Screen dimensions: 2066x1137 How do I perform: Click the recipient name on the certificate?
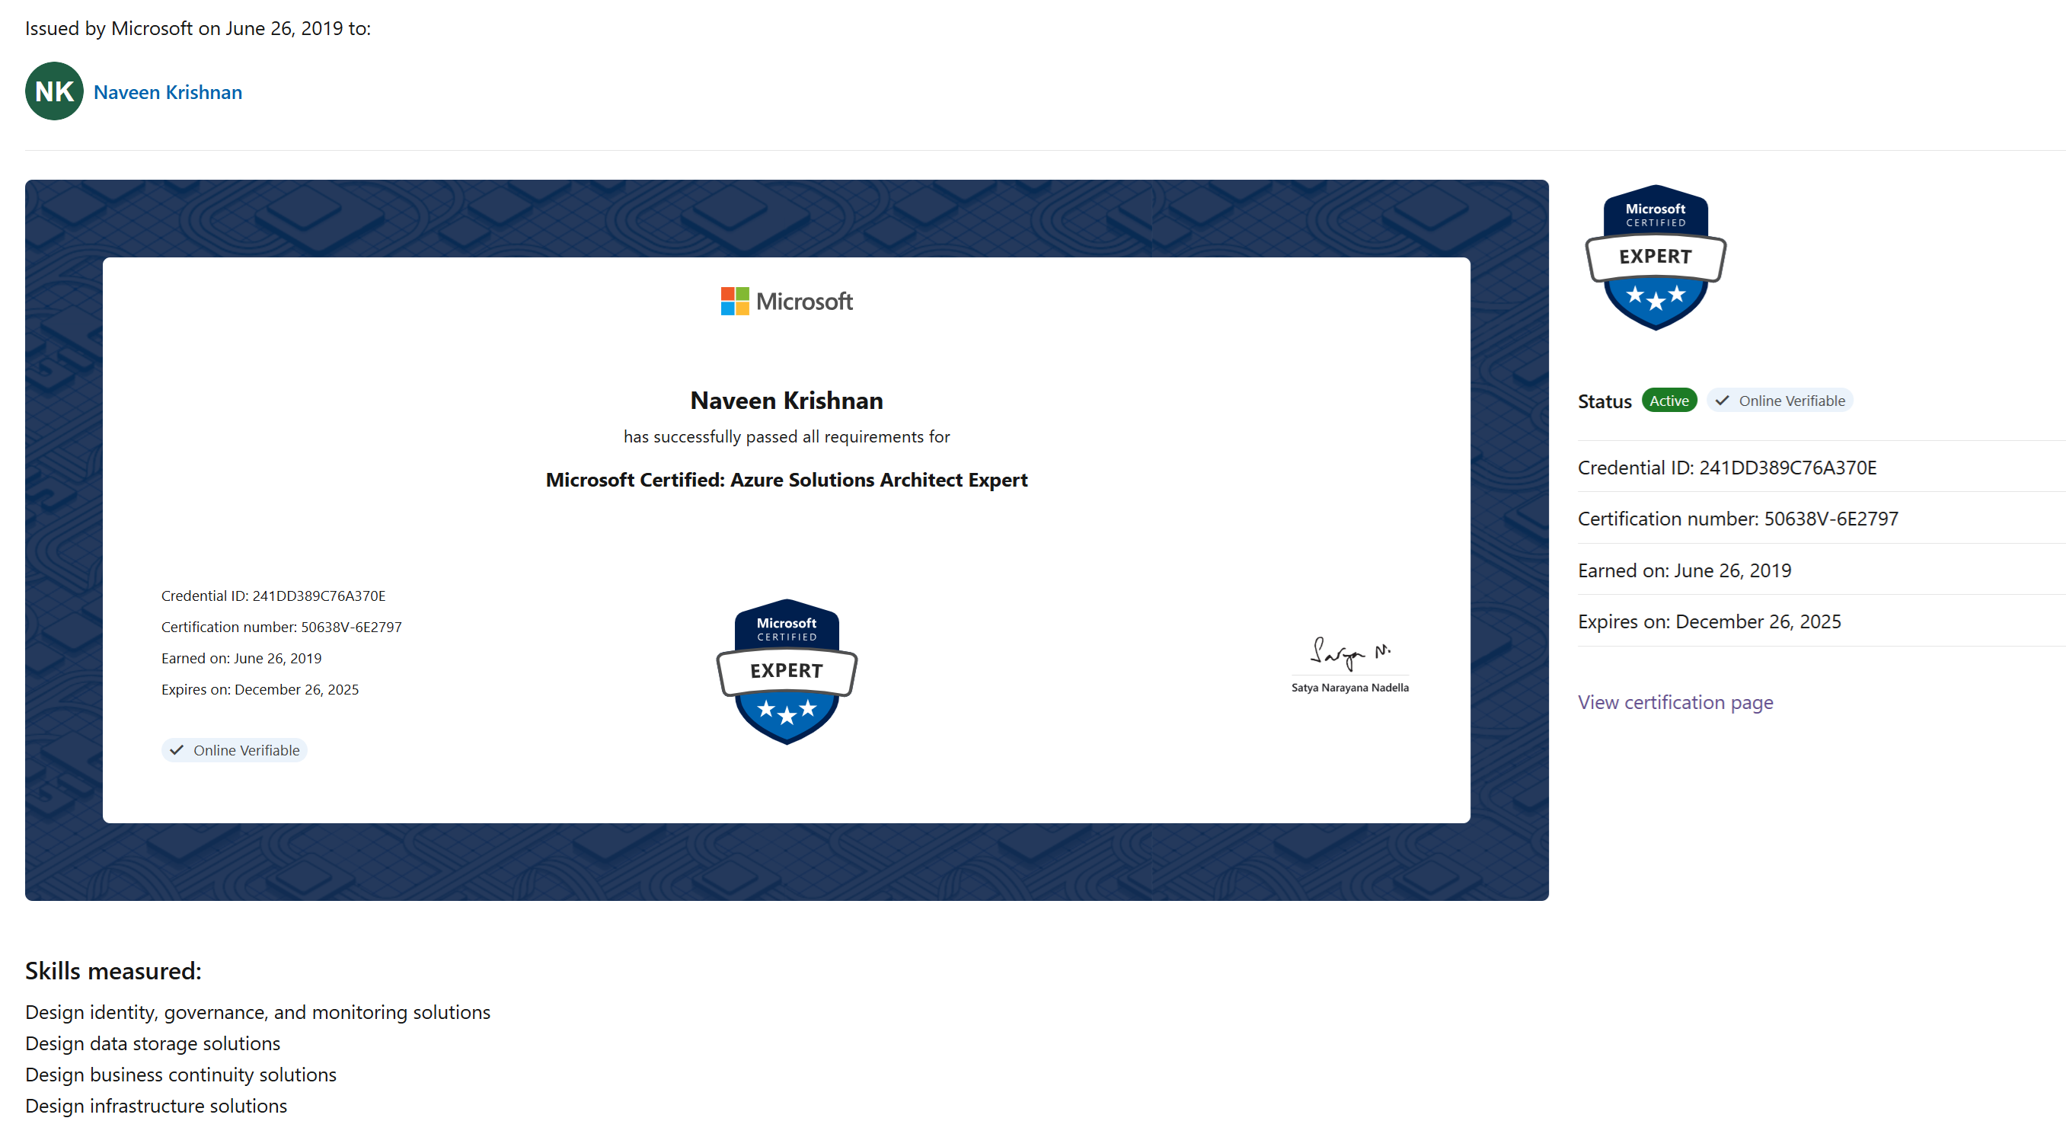pos(787,400)
